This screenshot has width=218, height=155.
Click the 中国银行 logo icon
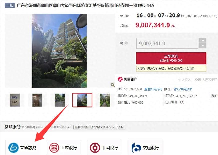[95, 148]
